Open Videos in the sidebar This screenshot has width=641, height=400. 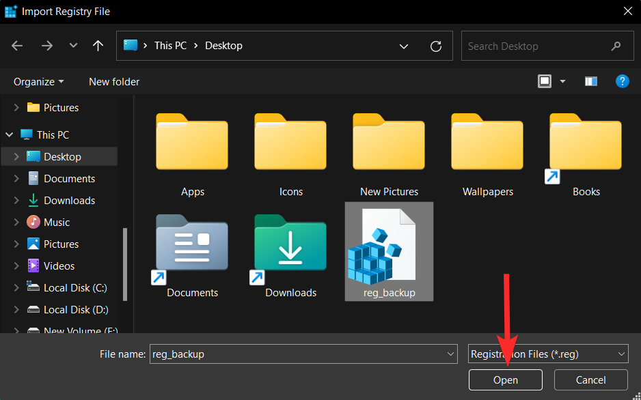tap(59, 266)
